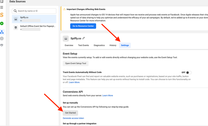Click the laptop icon next to Spiffy.co heading

66,39
